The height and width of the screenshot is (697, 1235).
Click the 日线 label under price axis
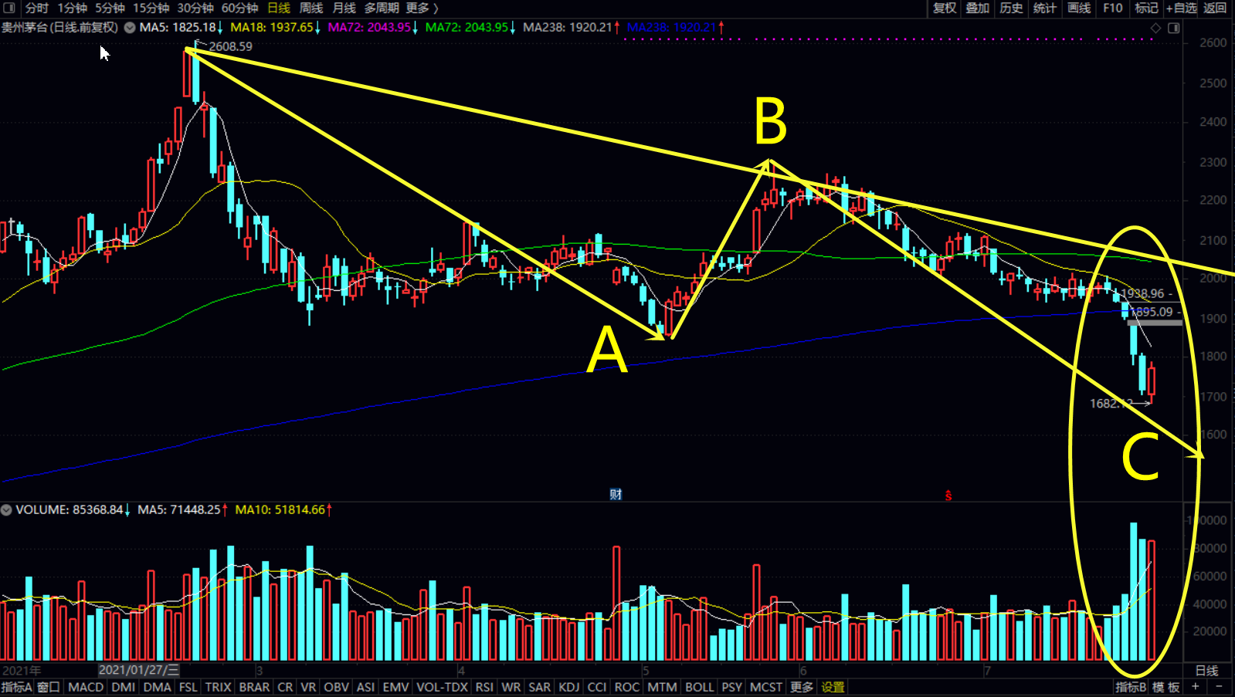click(1207, 670)
